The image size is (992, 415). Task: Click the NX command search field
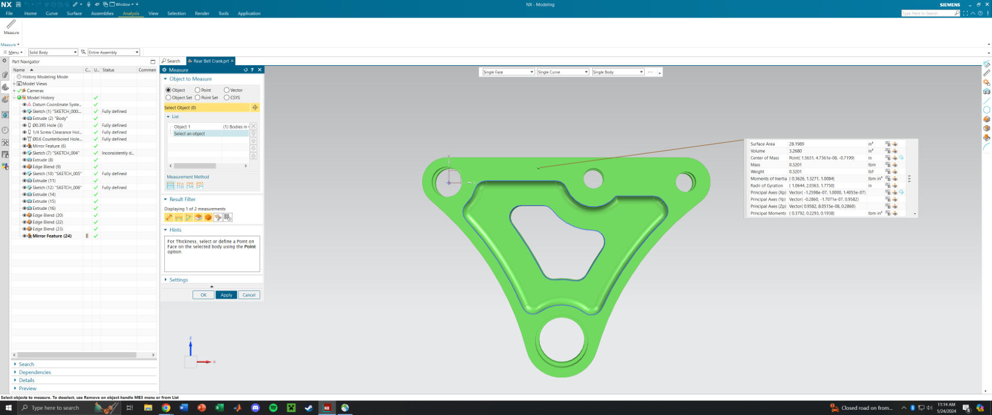coord(931,13)
